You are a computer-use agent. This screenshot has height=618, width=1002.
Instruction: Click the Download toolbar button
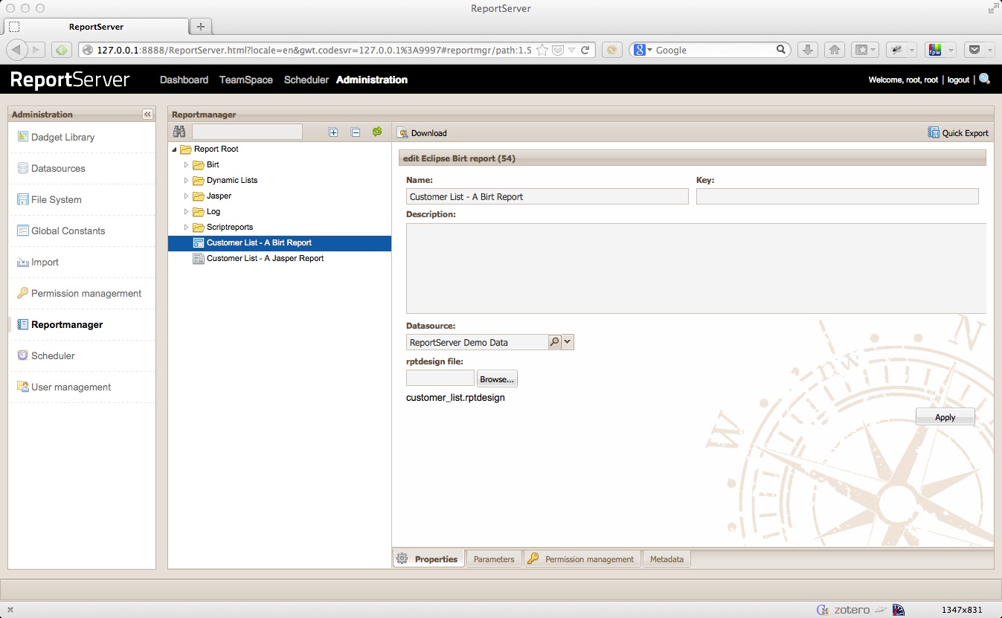[423, 132]
